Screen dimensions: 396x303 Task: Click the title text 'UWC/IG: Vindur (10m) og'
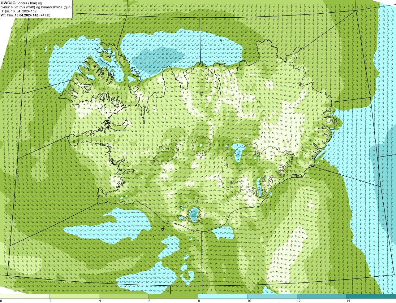(21, 3)
